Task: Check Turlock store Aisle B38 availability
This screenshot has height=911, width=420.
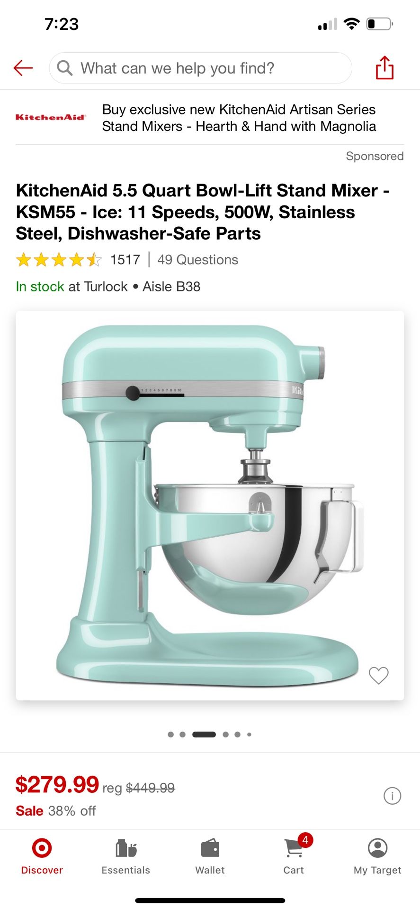Action: pos(108,287)
